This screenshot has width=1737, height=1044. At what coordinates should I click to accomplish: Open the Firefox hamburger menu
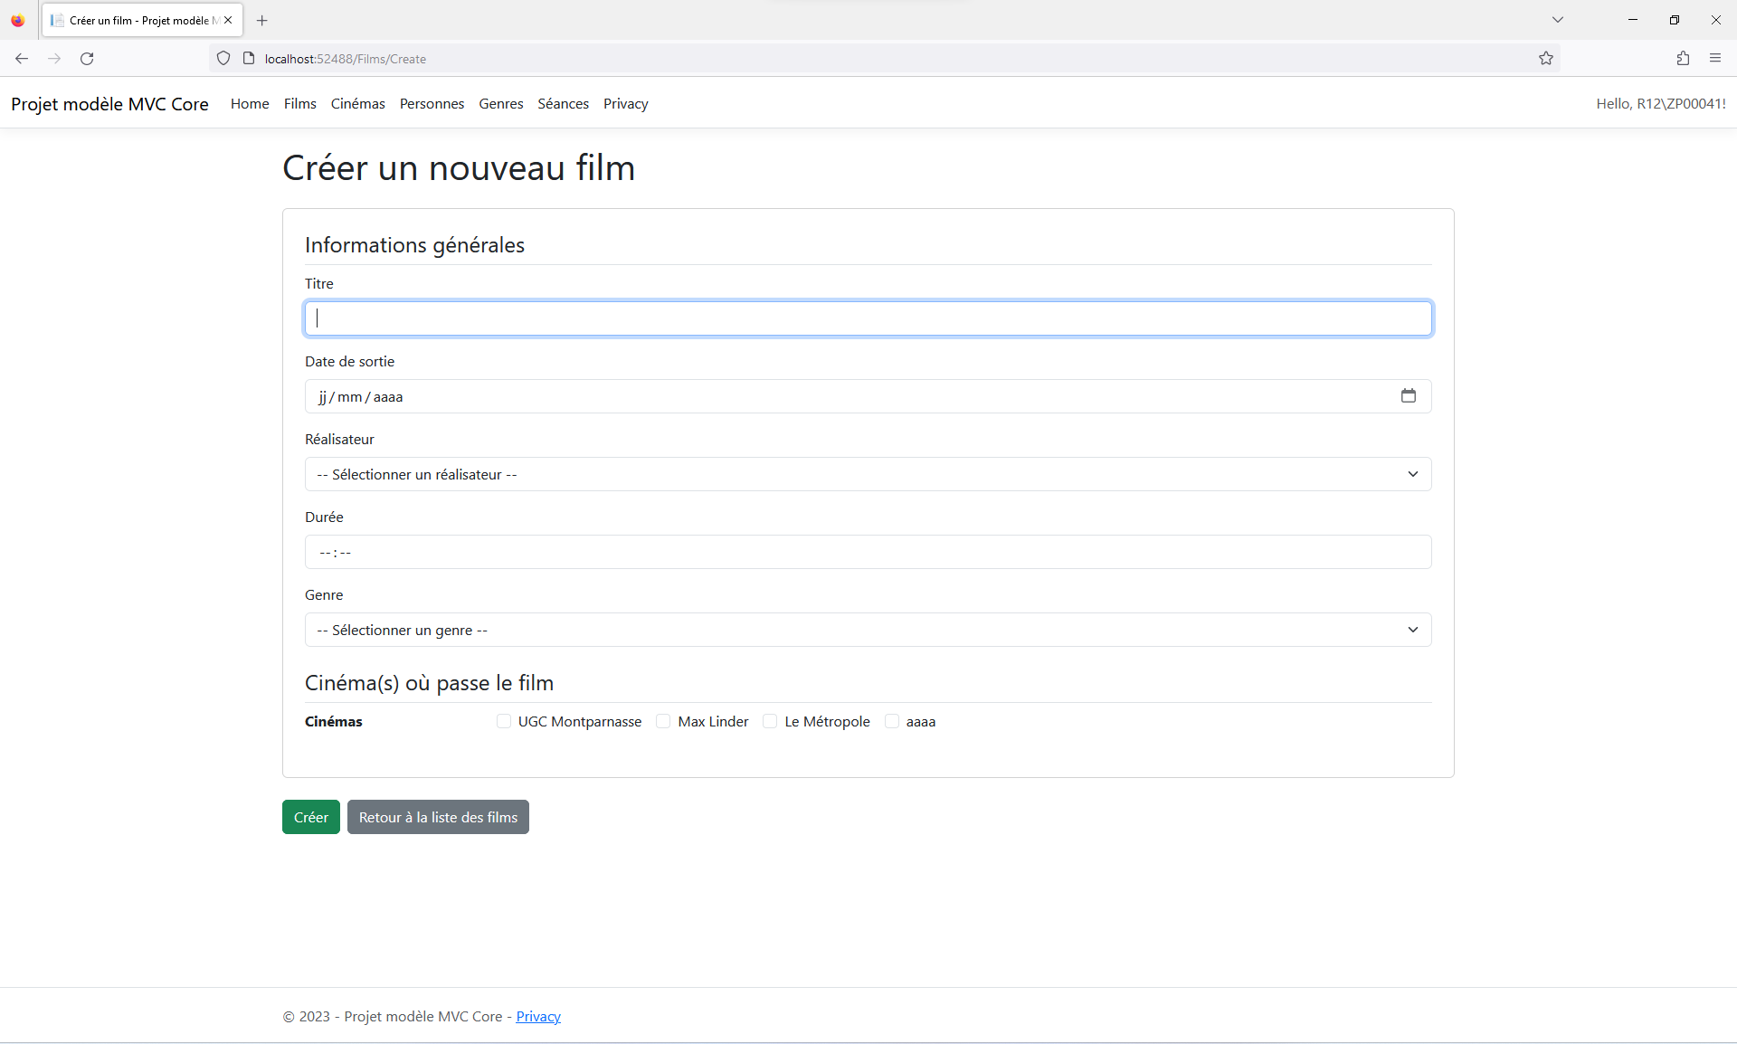[x=1715, y=59]
